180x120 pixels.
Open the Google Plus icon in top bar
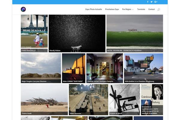pyautogui.click(x=156, y=2)
